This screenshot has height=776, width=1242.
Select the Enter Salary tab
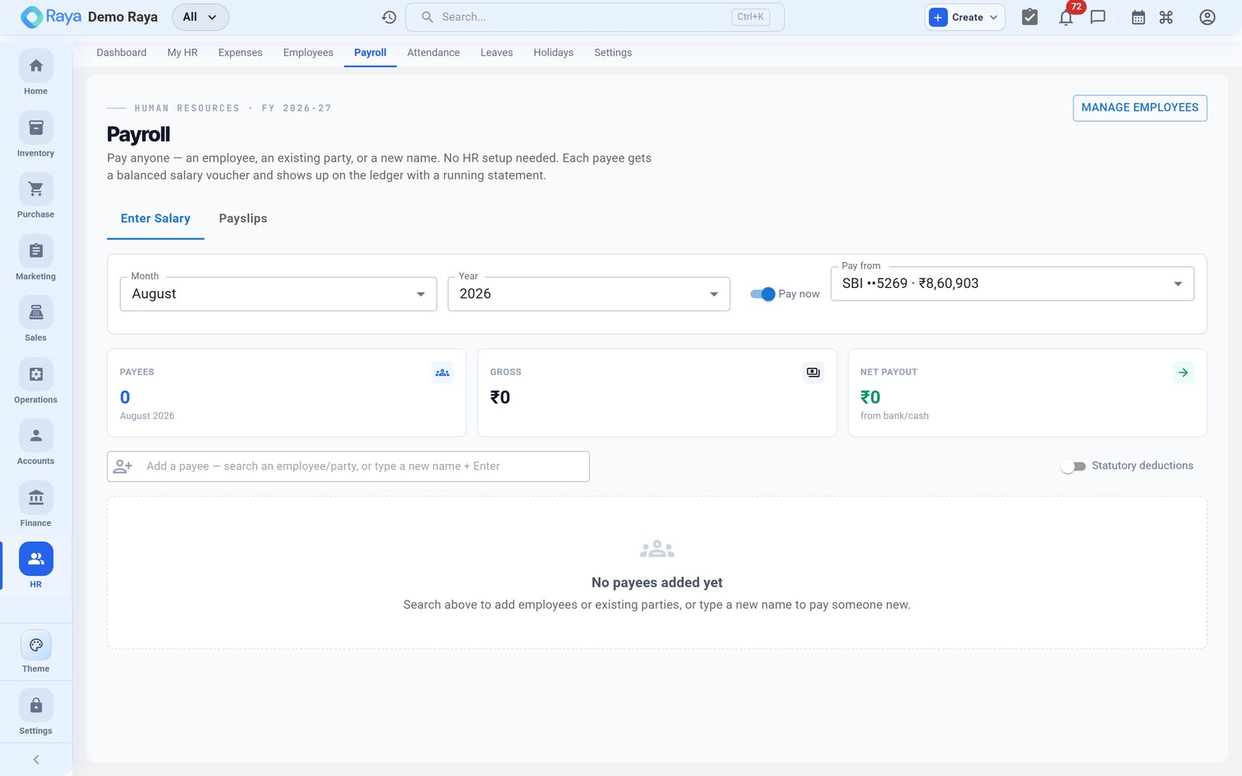[x=155, y=219]
